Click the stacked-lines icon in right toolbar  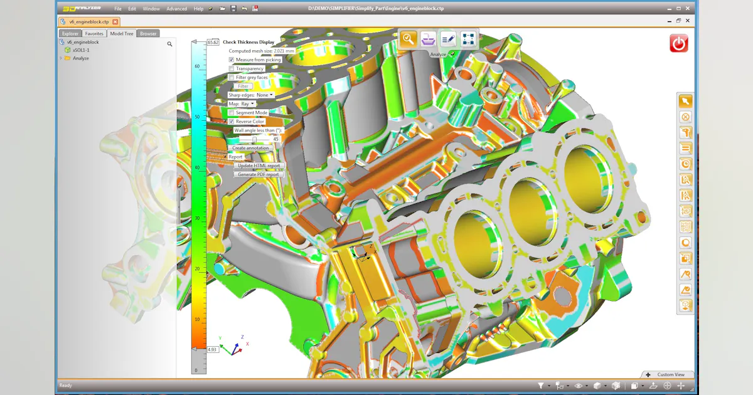(x=685, y=148)
